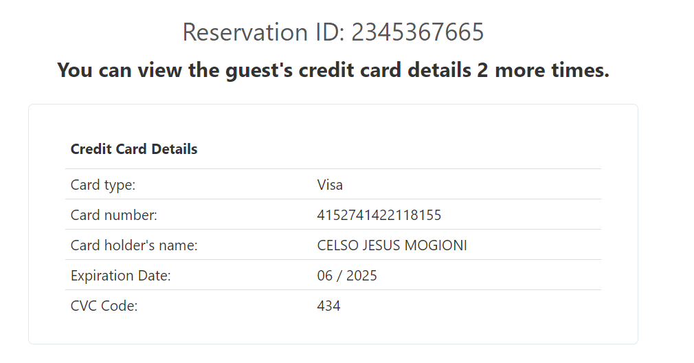Click the "Card number:" label

coord(114,215)
